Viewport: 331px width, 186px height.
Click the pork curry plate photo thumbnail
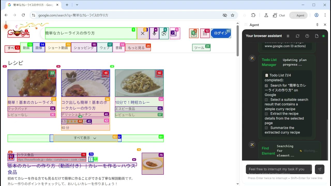coord(86,83)
